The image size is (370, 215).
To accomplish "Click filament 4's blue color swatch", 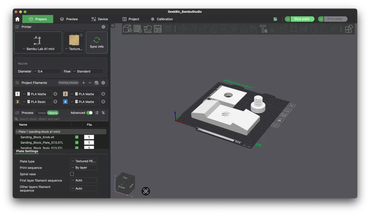I will [65, 102].
